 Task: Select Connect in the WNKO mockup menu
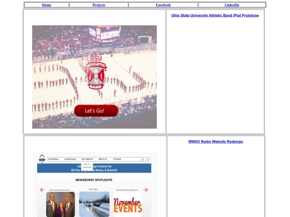117,159
